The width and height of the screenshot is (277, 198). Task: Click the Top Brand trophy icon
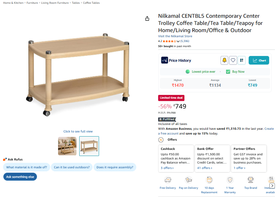[251, 180]
